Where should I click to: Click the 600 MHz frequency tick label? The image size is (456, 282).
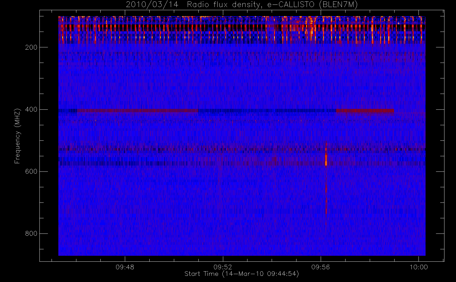pyautogui.click(x=31, y=171)
